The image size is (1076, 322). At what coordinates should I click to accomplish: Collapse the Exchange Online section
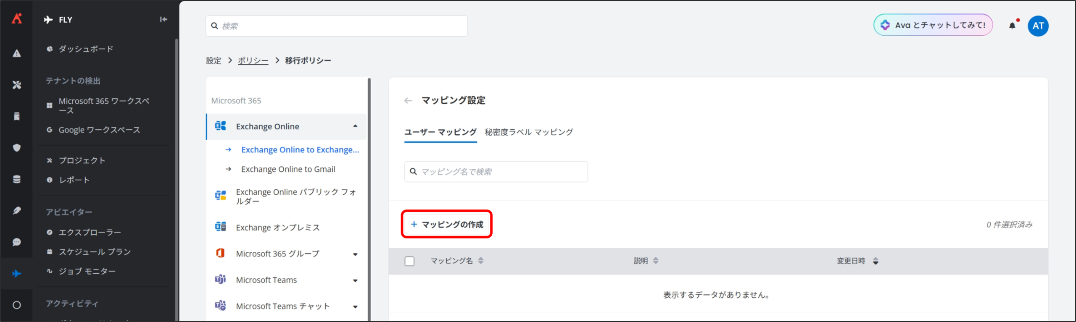click(x=355, y=126)
